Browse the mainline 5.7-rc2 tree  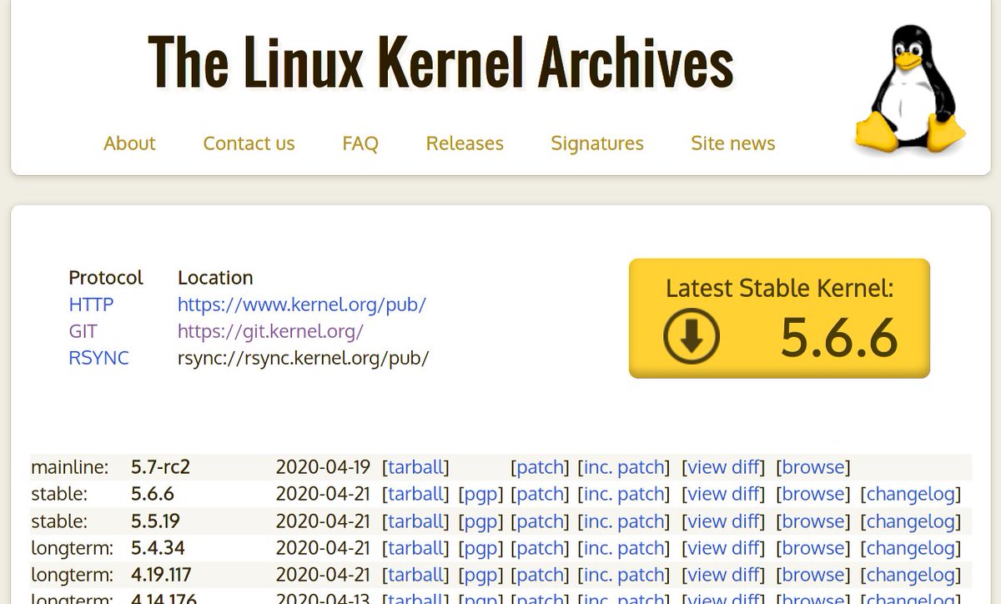[x=813, y=466]
